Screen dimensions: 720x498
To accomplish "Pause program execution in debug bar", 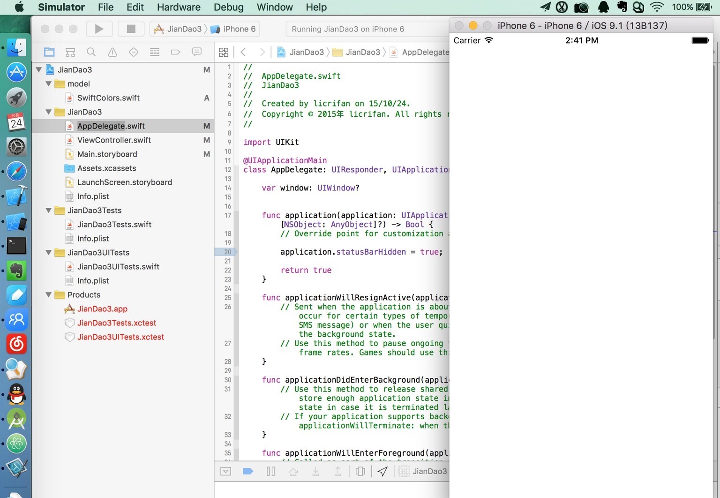I will (x=271, y=471).
